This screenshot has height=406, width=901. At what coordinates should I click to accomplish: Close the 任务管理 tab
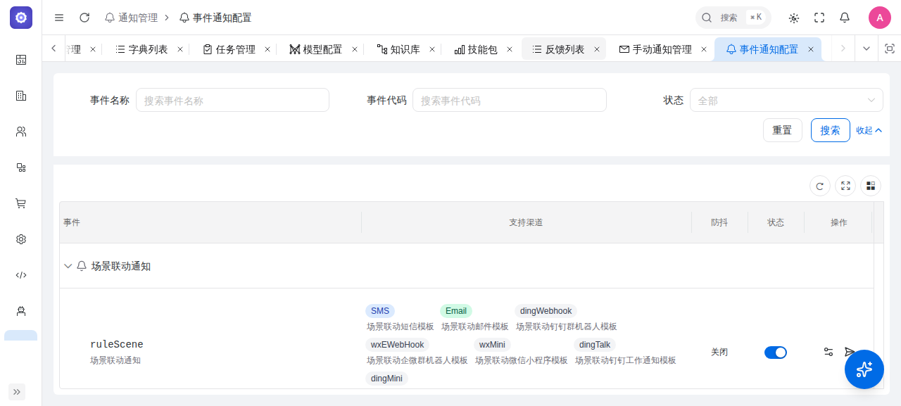[267, 49]
